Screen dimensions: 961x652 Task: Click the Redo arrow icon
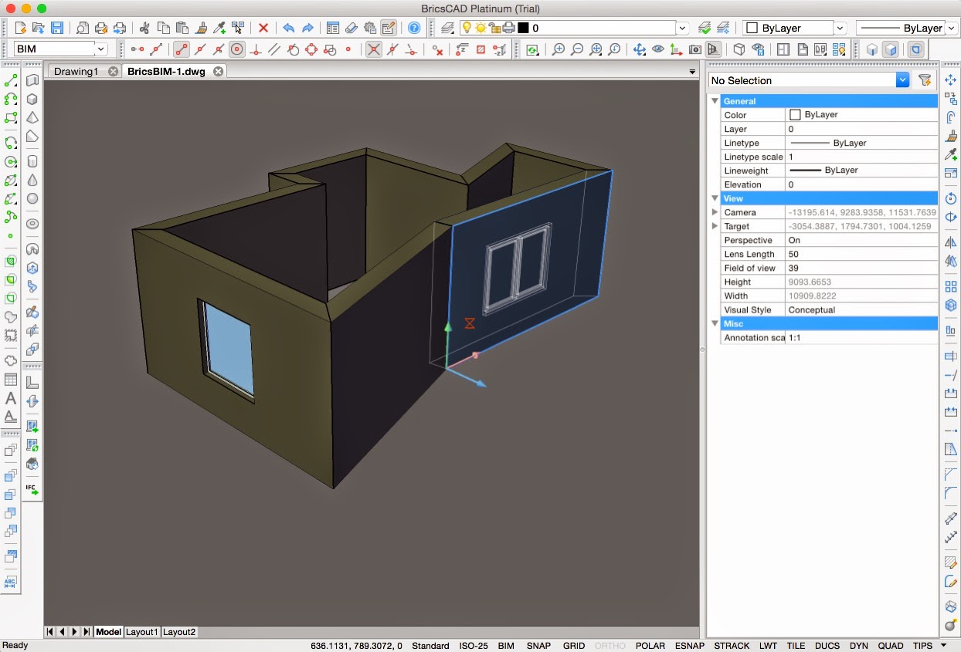pos(307,28)
